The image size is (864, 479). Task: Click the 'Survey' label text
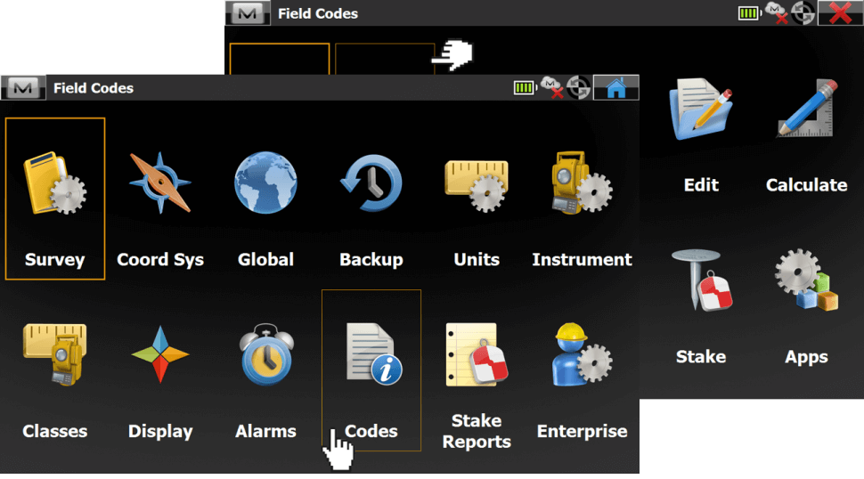tap(54, 260)
